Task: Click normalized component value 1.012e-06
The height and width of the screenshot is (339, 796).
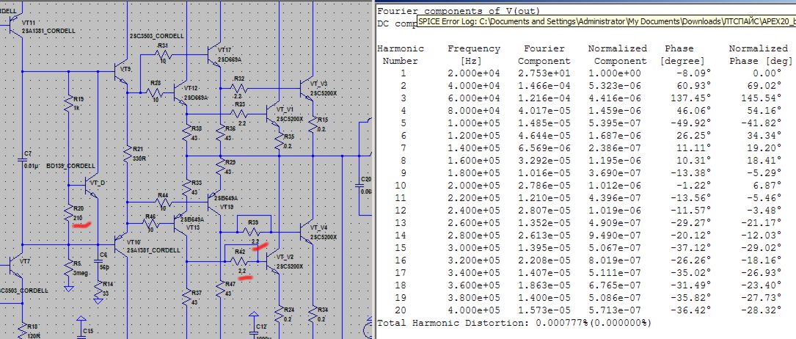Action: pos(614,185)
